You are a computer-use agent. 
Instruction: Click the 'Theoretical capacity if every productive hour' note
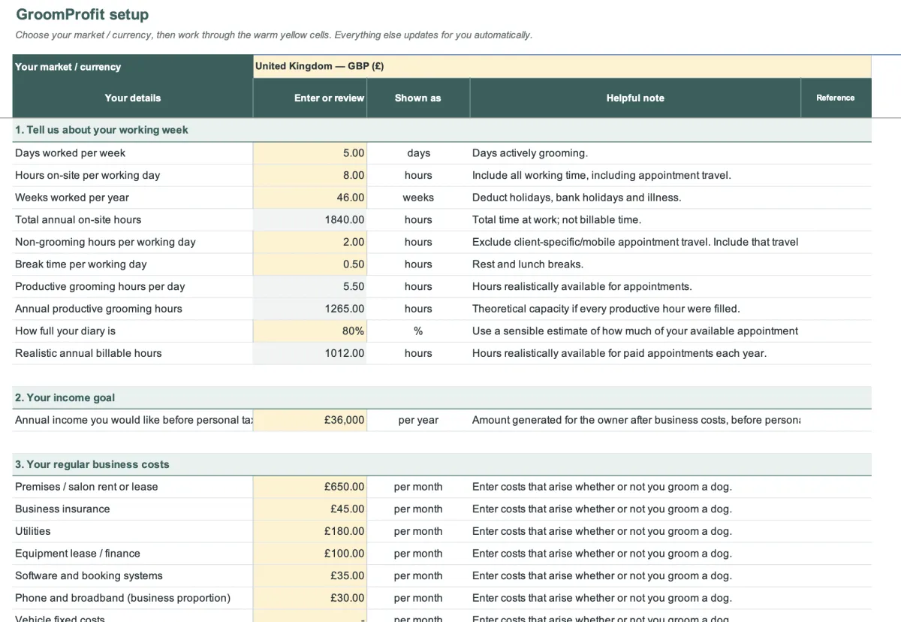point(606,309)
